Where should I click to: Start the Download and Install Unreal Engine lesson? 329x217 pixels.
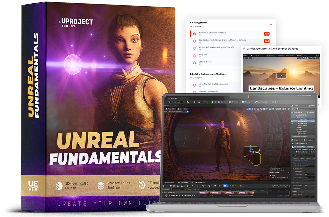pyautogui.click(x=266, y=41)
